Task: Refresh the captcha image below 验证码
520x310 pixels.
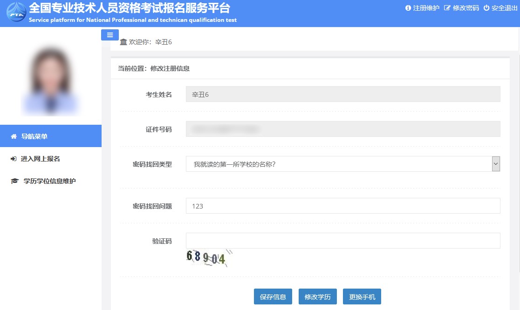Action: (207, 257)
